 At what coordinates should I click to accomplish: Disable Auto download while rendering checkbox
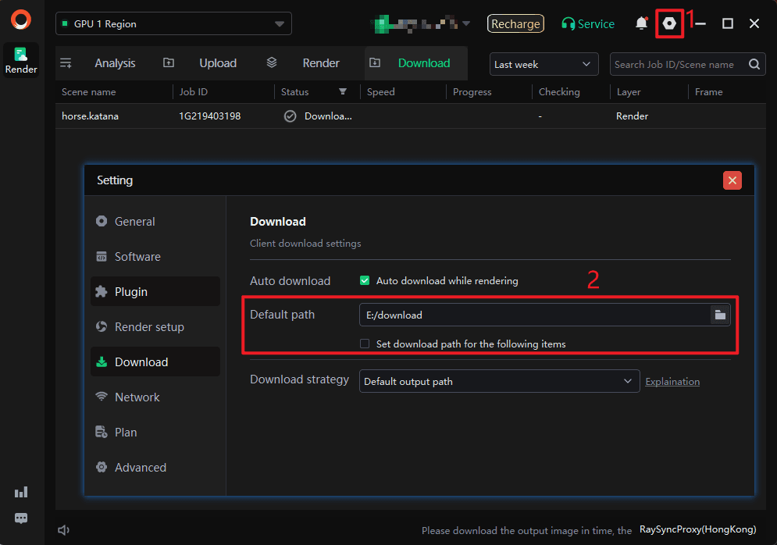tap(365, 280)
